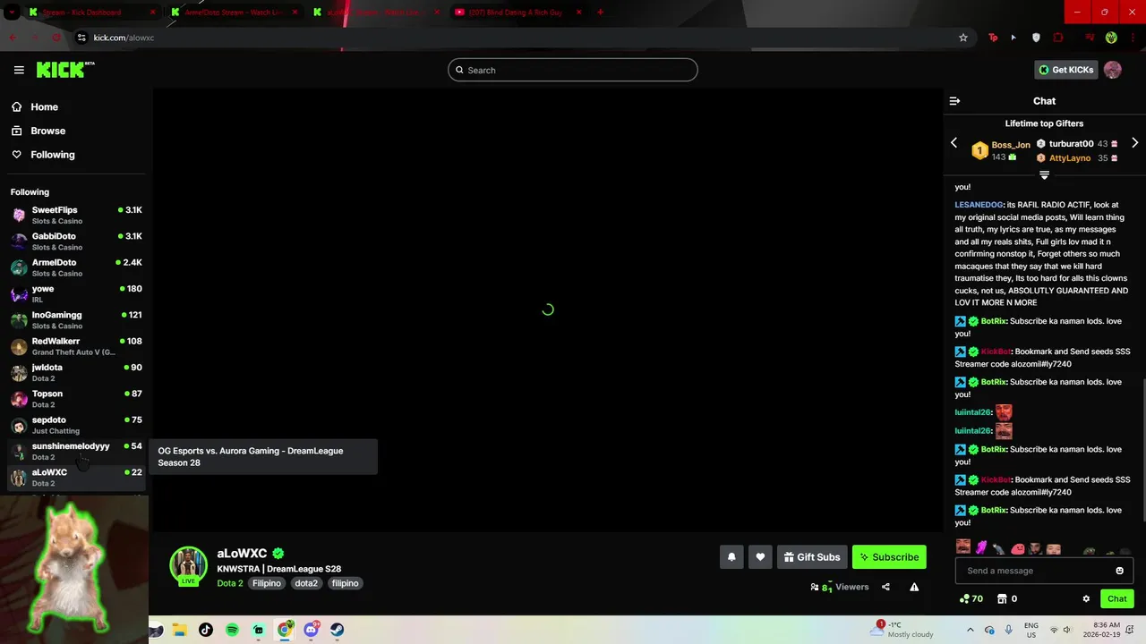The image size is (1146, 644).
Task: Open a new browser tab
Action: click(600, 13)
